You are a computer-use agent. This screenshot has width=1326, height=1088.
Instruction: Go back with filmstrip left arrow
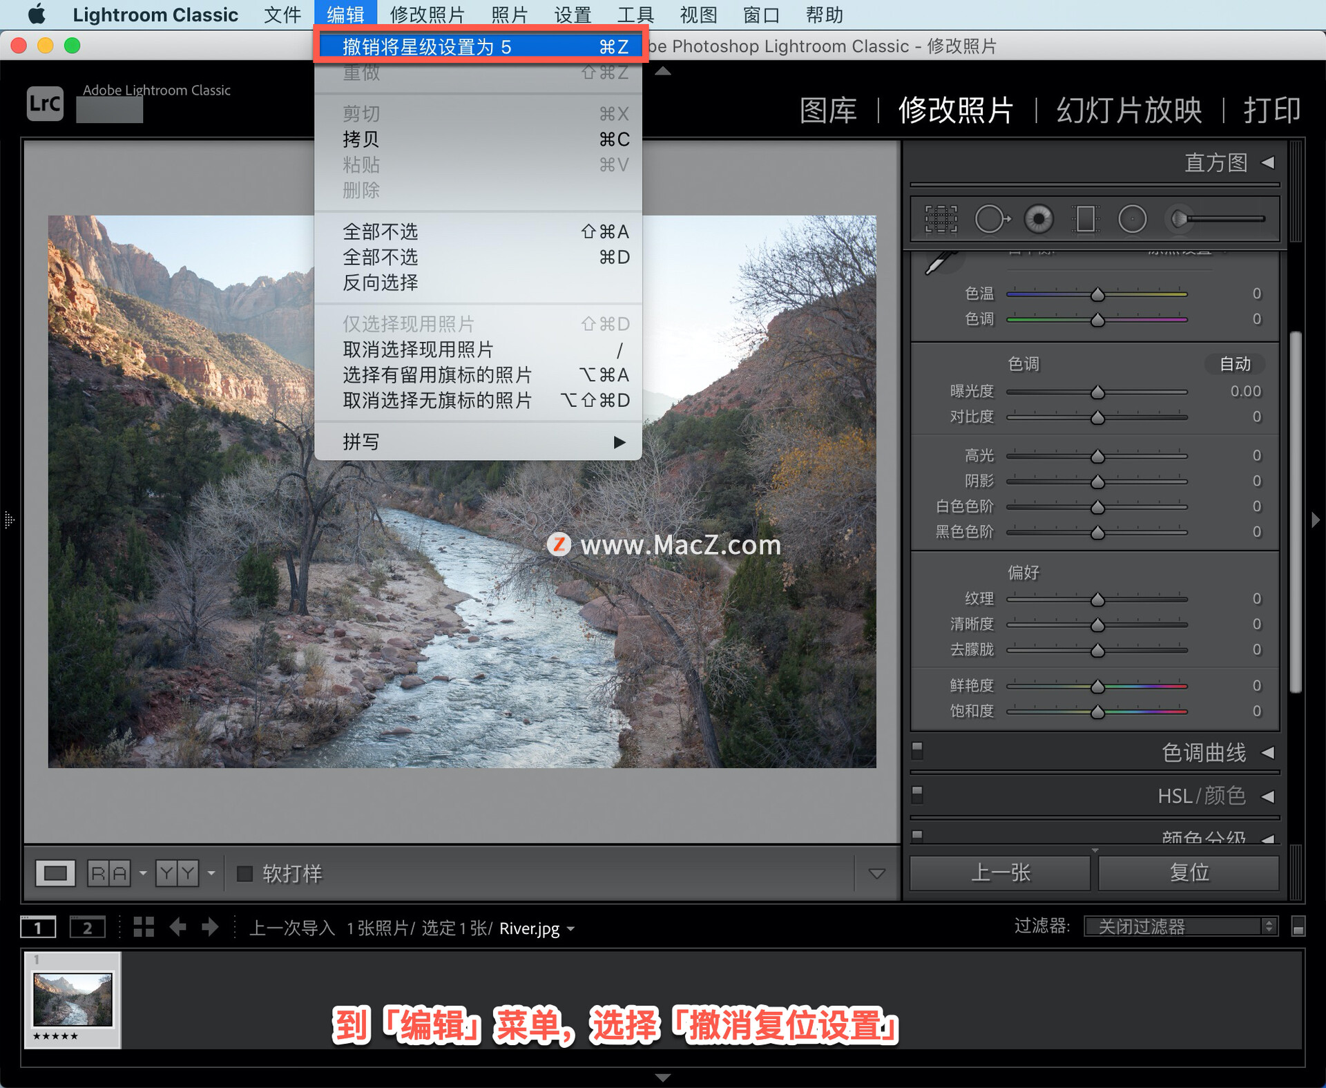178,927
